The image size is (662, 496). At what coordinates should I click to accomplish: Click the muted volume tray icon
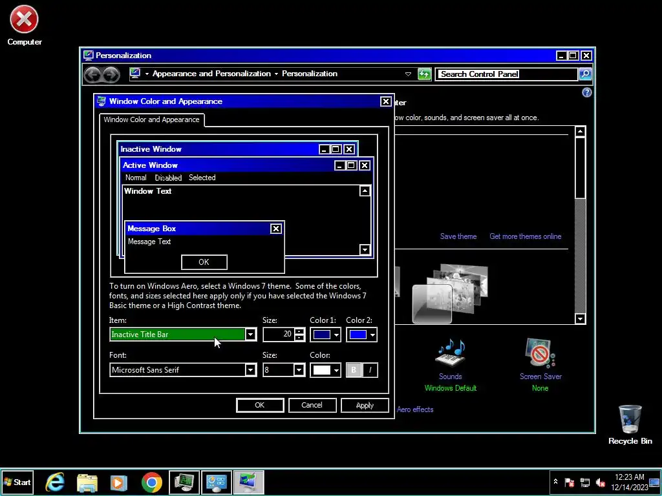click(x=600, y=482)
